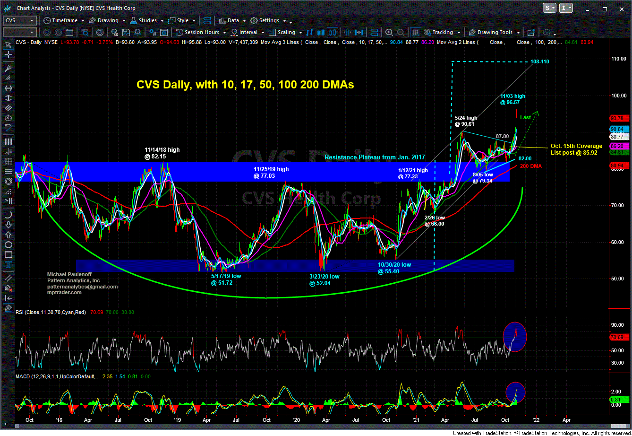Click the blue stacked panels icon near Data
The width and height of the screenshot is (632, 436).
pyautogui.click(x=207, y=20)
